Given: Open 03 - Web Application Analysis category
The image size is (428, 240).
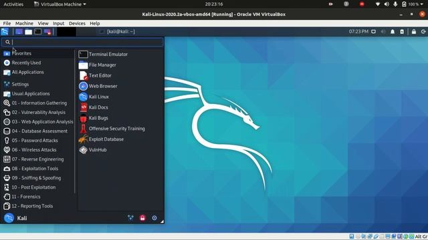Looking at the screenshot, I should tap(37, 121).
